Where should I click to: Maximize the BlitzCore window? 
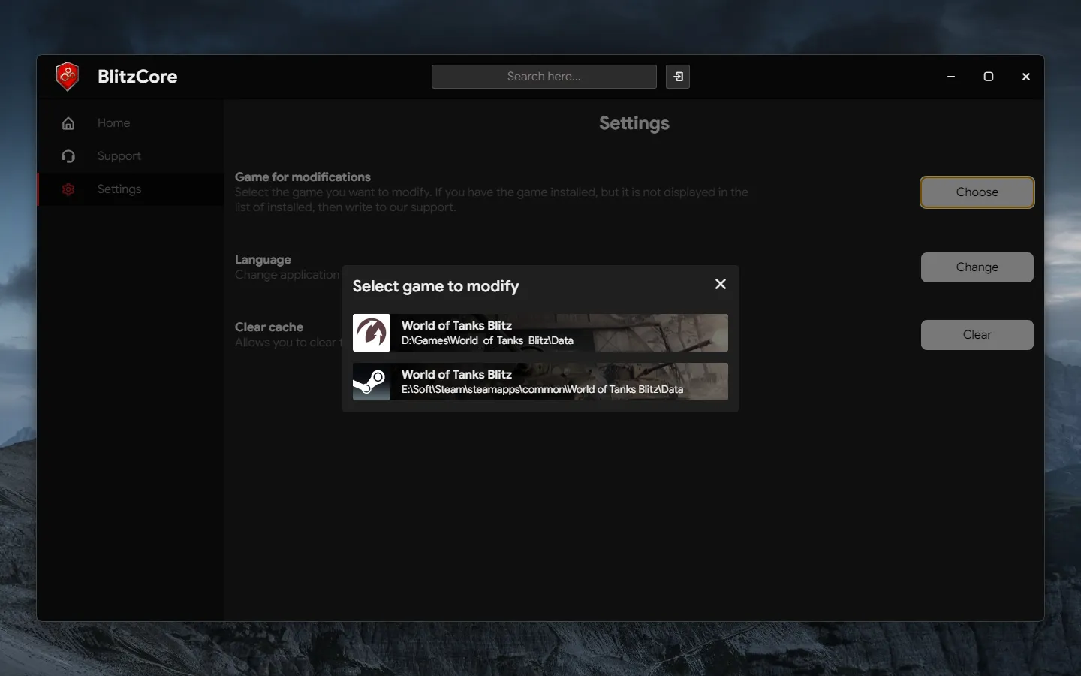pos(989,77)
